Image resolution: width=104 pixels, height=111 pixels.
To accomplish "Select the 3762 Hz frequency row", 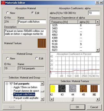I will coord(73,32).
